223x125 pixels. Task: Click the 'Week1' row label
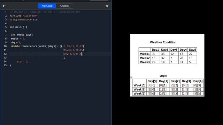pyautogui.click(x=145, y=54)
